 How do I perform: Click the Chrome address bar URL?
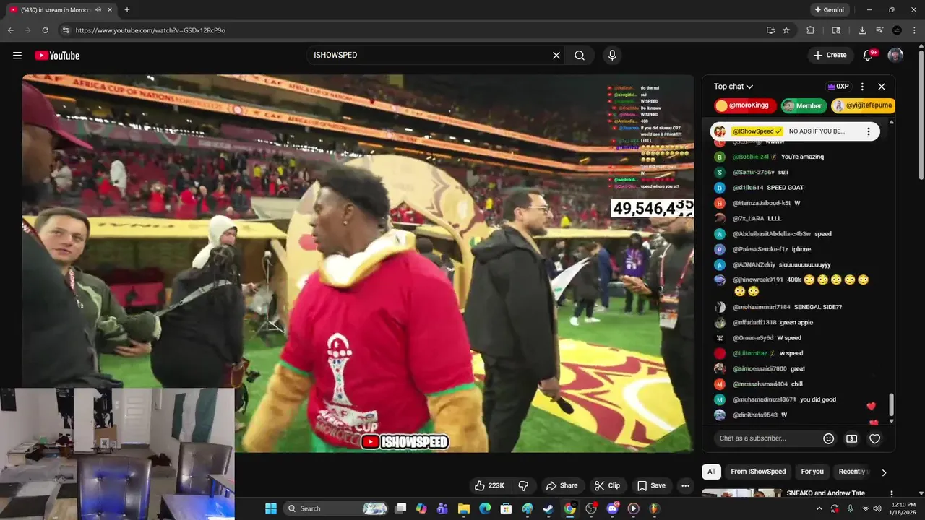click(150, 30)
